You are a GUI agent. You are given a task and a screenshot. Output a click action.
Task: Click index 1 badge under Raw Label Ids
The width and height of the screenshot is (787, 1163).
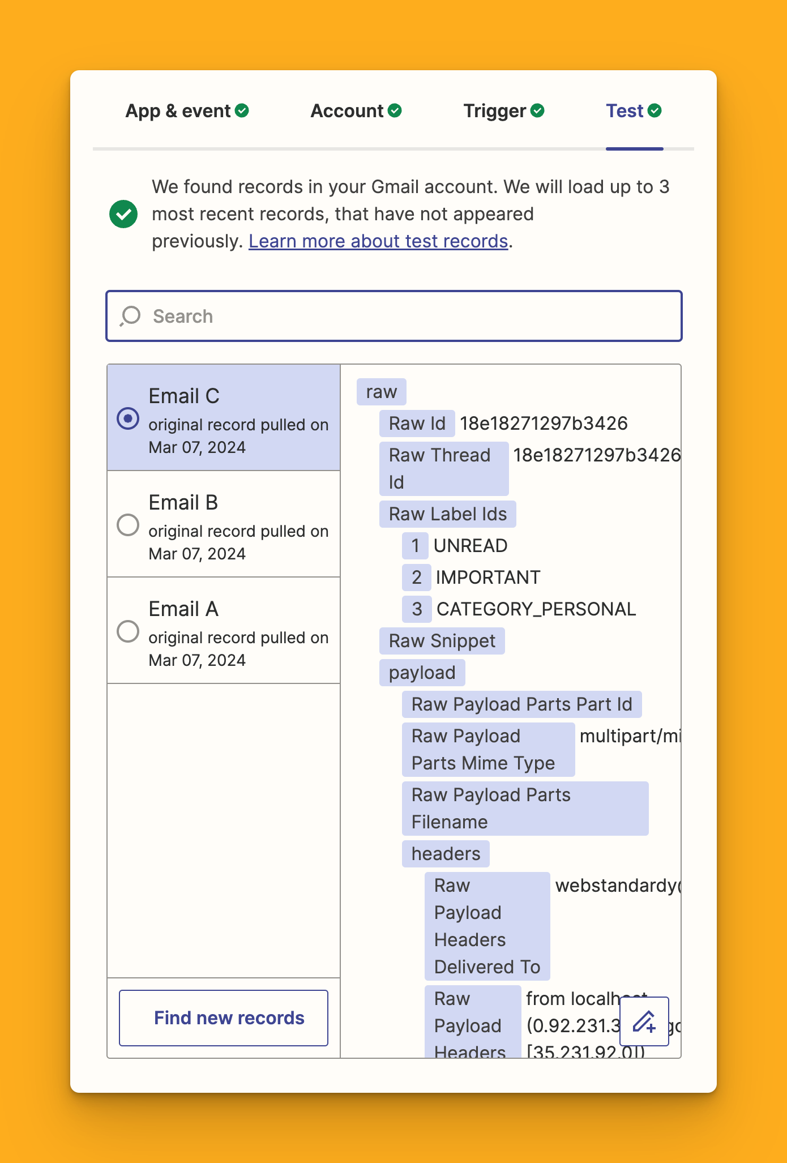(x=415, y=546)
